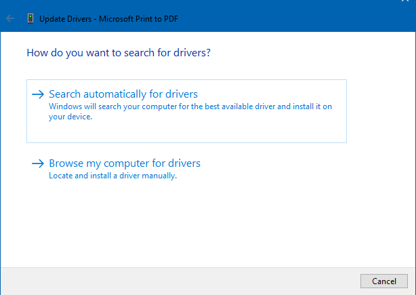The image size is (416, 295).
Task: Select Search automatically for drivers
Action: [x=123, y=94]
